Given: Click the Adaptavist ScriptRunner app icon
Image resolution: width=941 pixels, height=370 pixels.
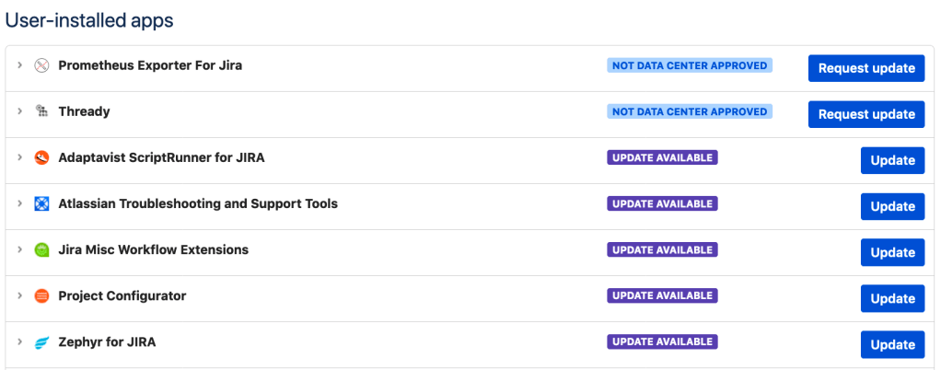Looking at the screenshot, I should (41, 157).
